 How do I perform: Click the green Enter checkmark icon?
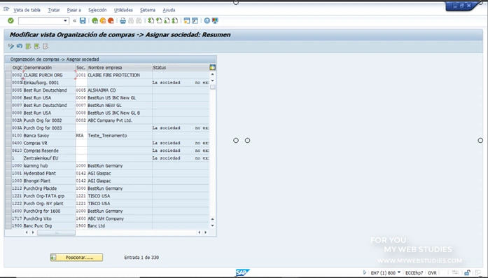coord(11,21)
